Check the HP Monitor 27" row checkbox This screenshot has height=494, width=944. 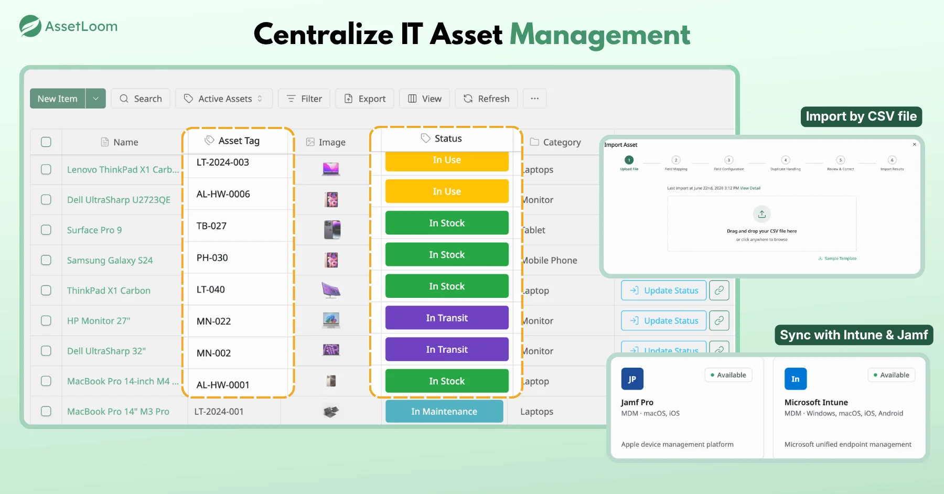click(x=46, y=320)
